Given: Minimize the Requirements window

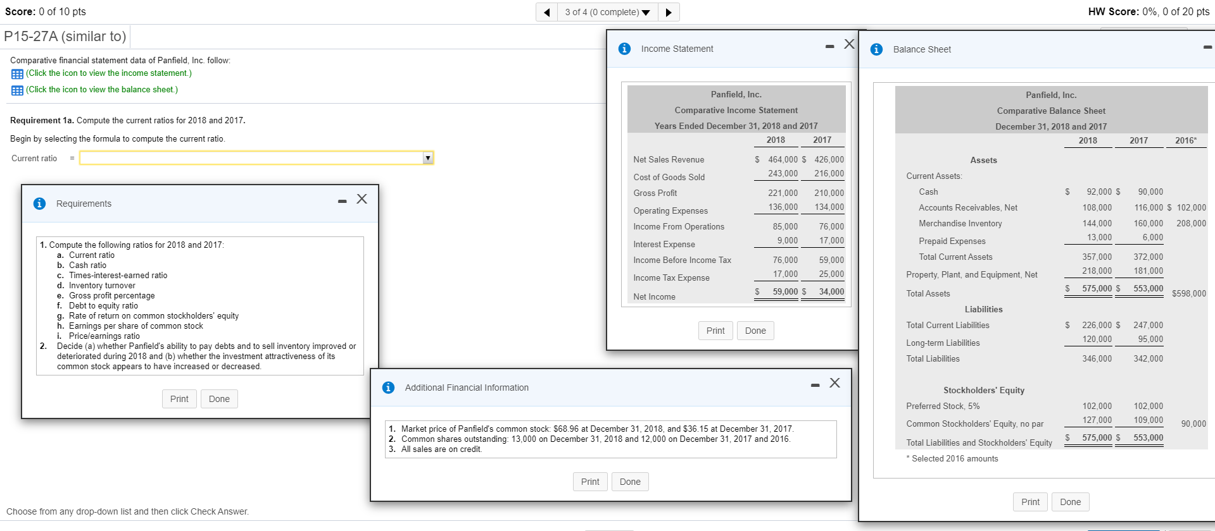Looking at the screenshot, I should tap(343, 201).
